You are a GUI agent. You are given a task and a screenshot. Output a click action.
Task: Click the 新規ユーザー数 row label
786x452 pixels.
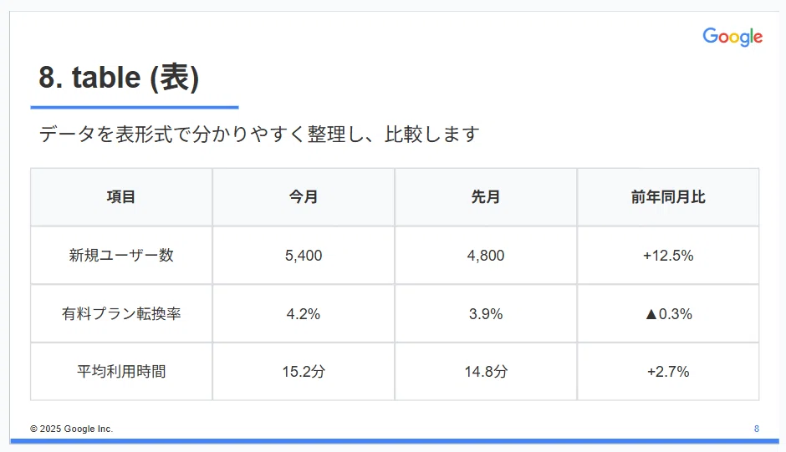121,256
